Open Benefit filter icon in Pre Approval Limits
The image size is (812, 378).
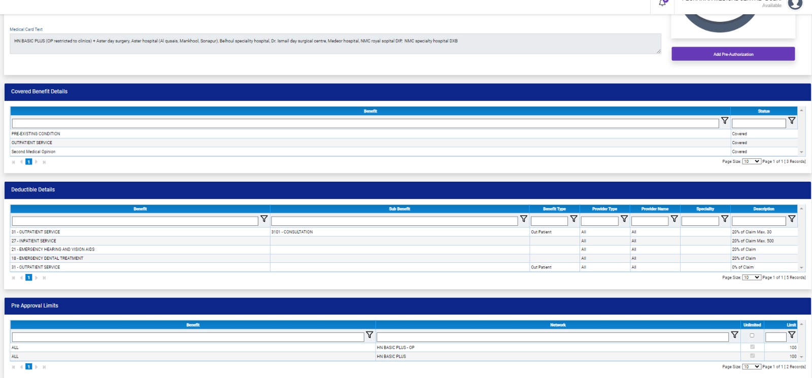tap(369, 335)
